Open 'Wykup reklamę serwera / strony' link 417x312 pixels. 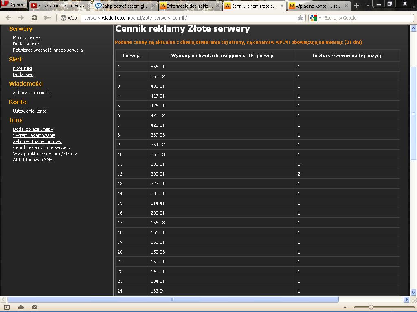(x=45, y=154)
